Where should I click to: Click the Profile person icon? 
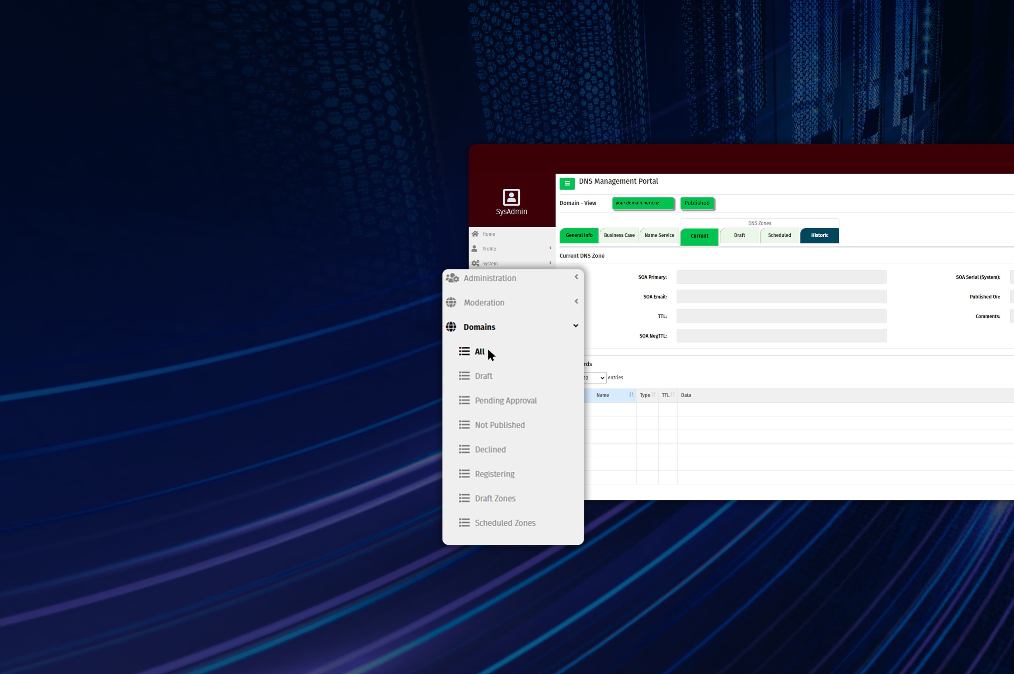[475, 248]
